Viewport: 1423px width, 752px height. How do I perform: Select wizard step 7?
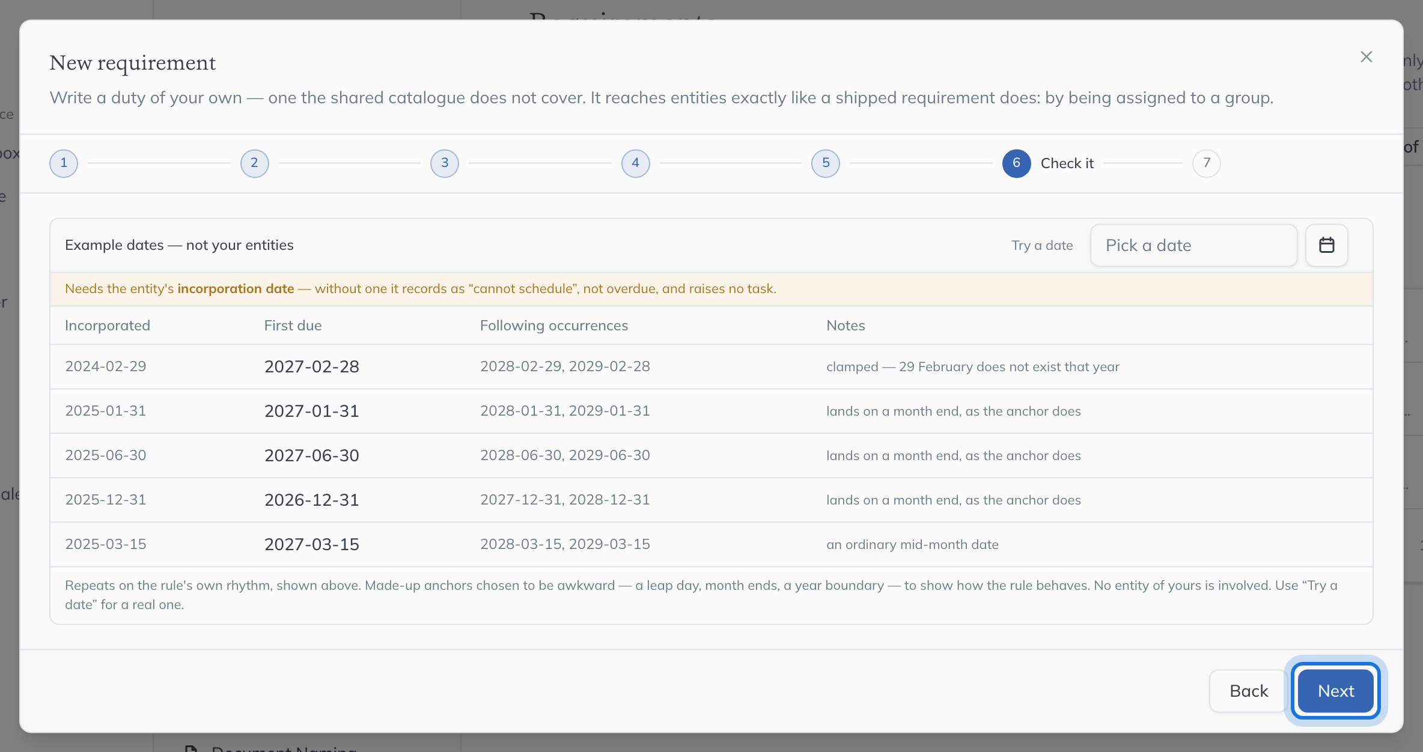(1207, 163)
